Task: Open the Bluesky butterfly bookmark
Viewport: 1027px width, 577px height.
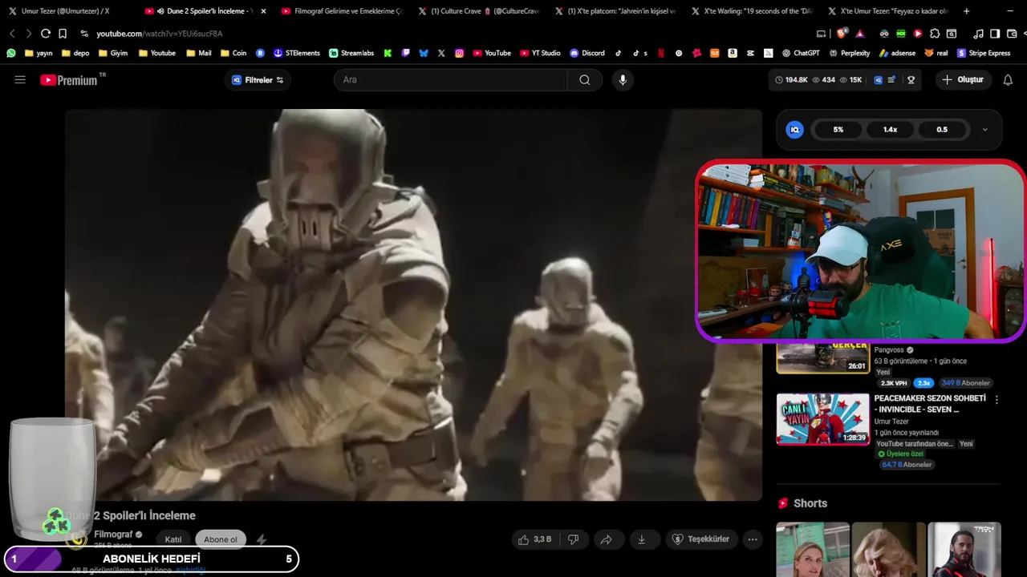Action: coord(424,53)
